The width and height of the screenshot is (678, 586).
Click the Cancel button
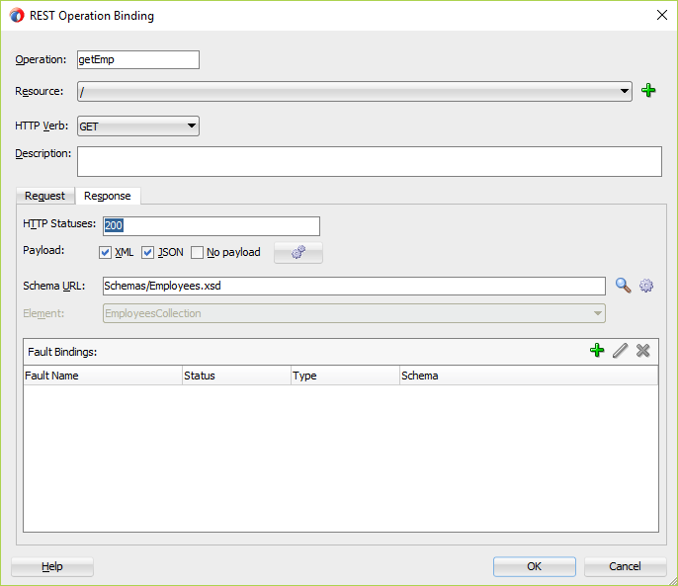(x=625, y=566)
